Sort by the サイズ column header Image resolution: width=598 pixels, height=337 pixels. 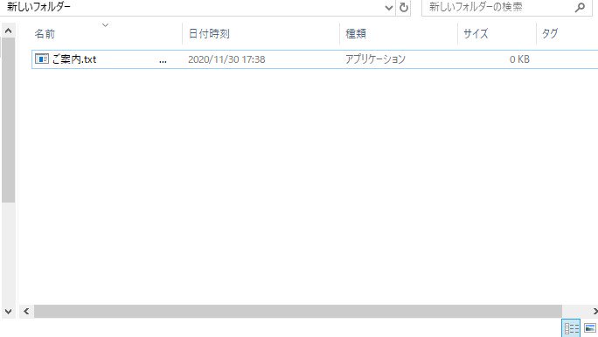[476, 34]
